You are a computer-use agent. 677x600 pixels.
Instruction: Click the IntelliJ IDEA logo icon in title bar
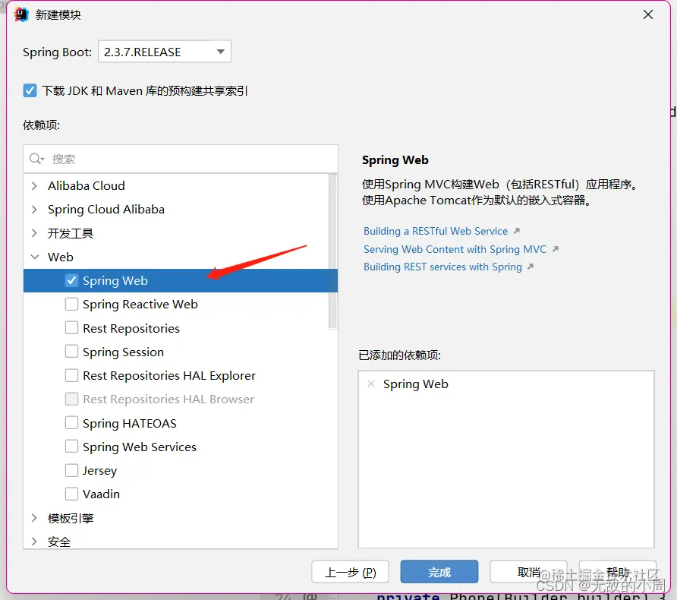[20, 14]
